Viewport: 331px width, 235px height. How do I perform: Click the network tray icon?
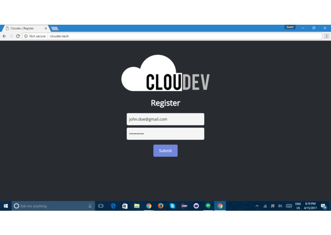click(x=265, y=206)
